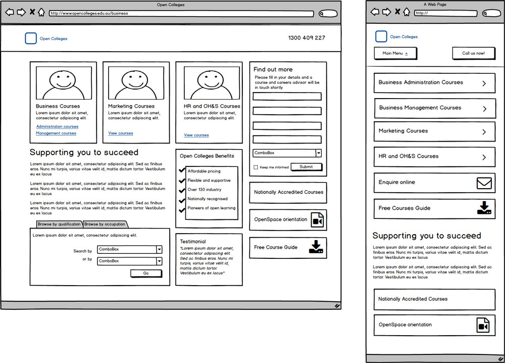
Task: Open the ComboBox in Find out more form
Action: [x=287, y=153]
